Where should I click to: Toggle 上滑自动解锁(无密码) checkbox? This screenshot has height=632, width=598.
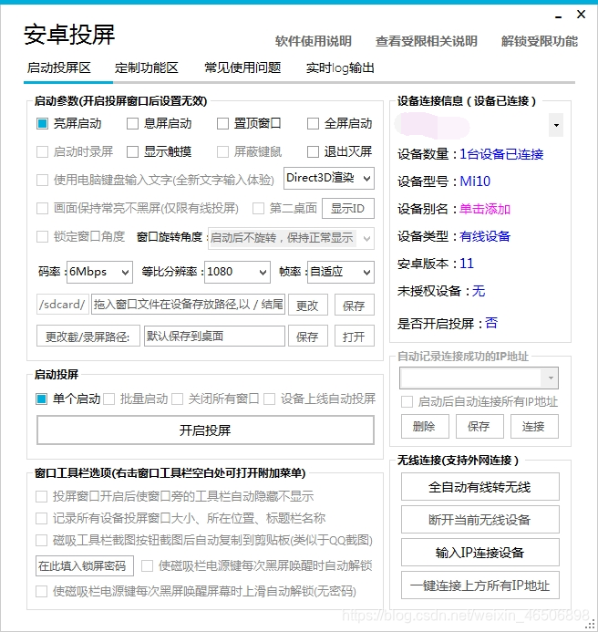tap(42, 591)
